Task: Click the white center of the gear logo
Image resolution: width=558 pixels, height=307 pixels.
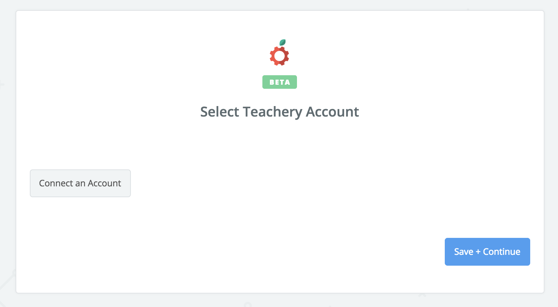Action: click(279, 56)
